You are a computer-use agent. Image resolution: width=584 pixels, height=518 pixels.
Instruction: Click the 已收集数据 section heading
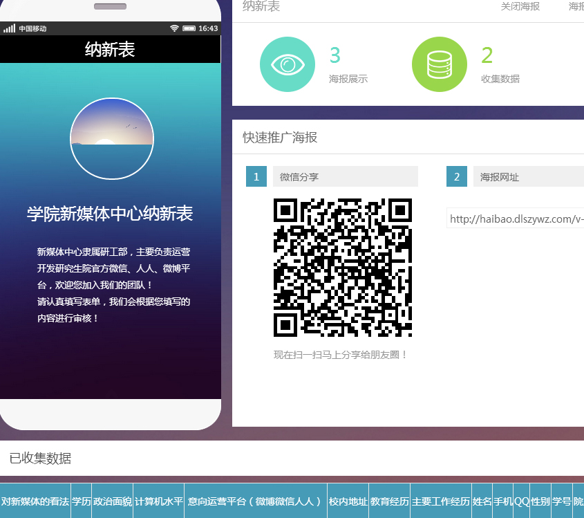coord(40,458)
